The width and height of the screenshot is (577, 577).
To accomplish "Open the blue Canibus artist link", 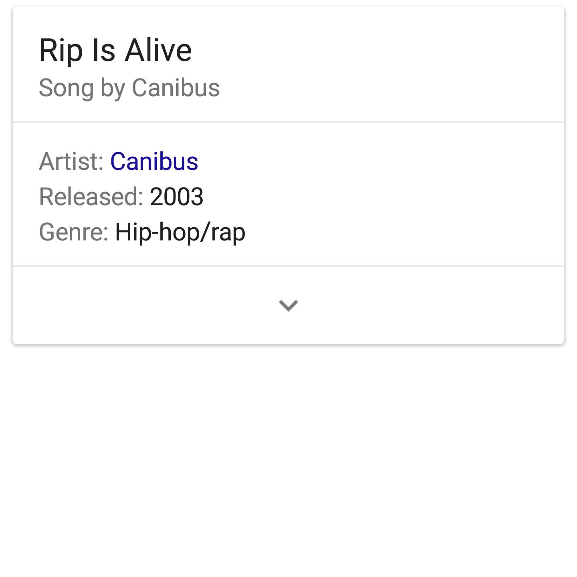I will click(154, 162).
